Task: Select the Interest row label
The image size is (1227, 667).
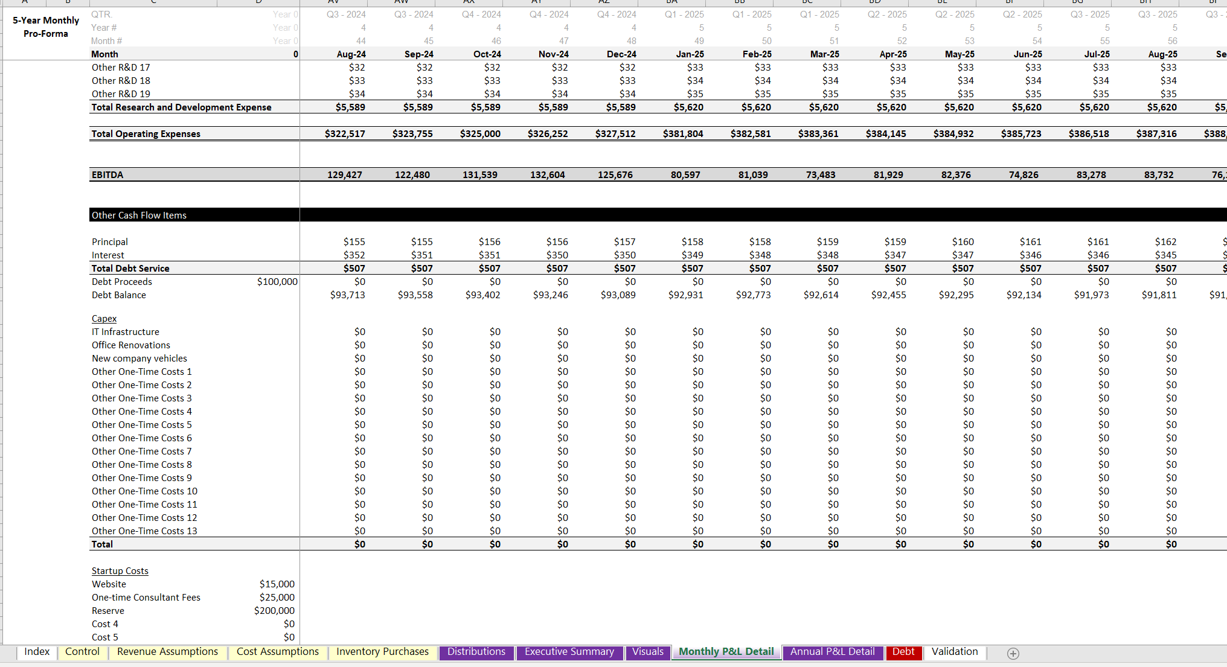Action: tap(107, 255)
